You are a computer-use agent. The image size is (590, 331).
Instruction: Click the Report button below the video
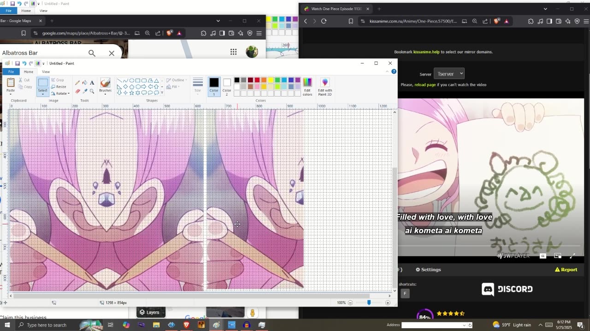pyautogui.click(x=566, y=269)
